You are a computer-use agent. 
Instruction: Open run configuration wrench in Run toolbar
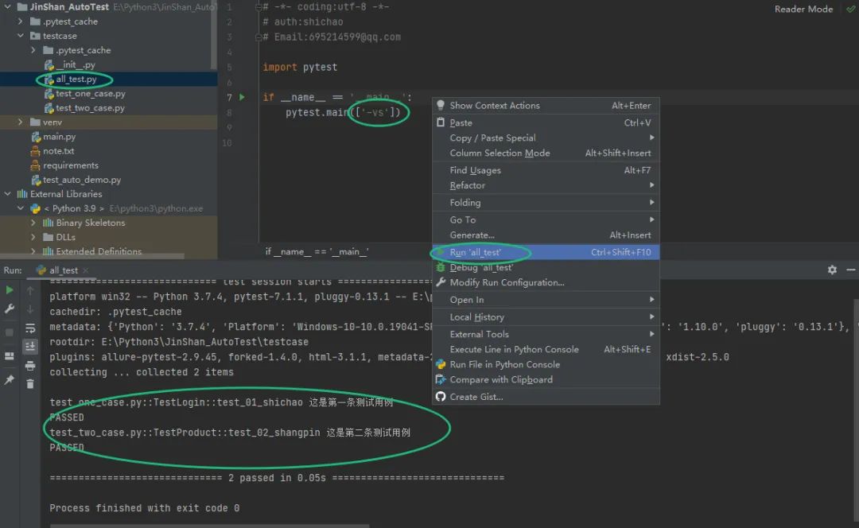[10, 309]
